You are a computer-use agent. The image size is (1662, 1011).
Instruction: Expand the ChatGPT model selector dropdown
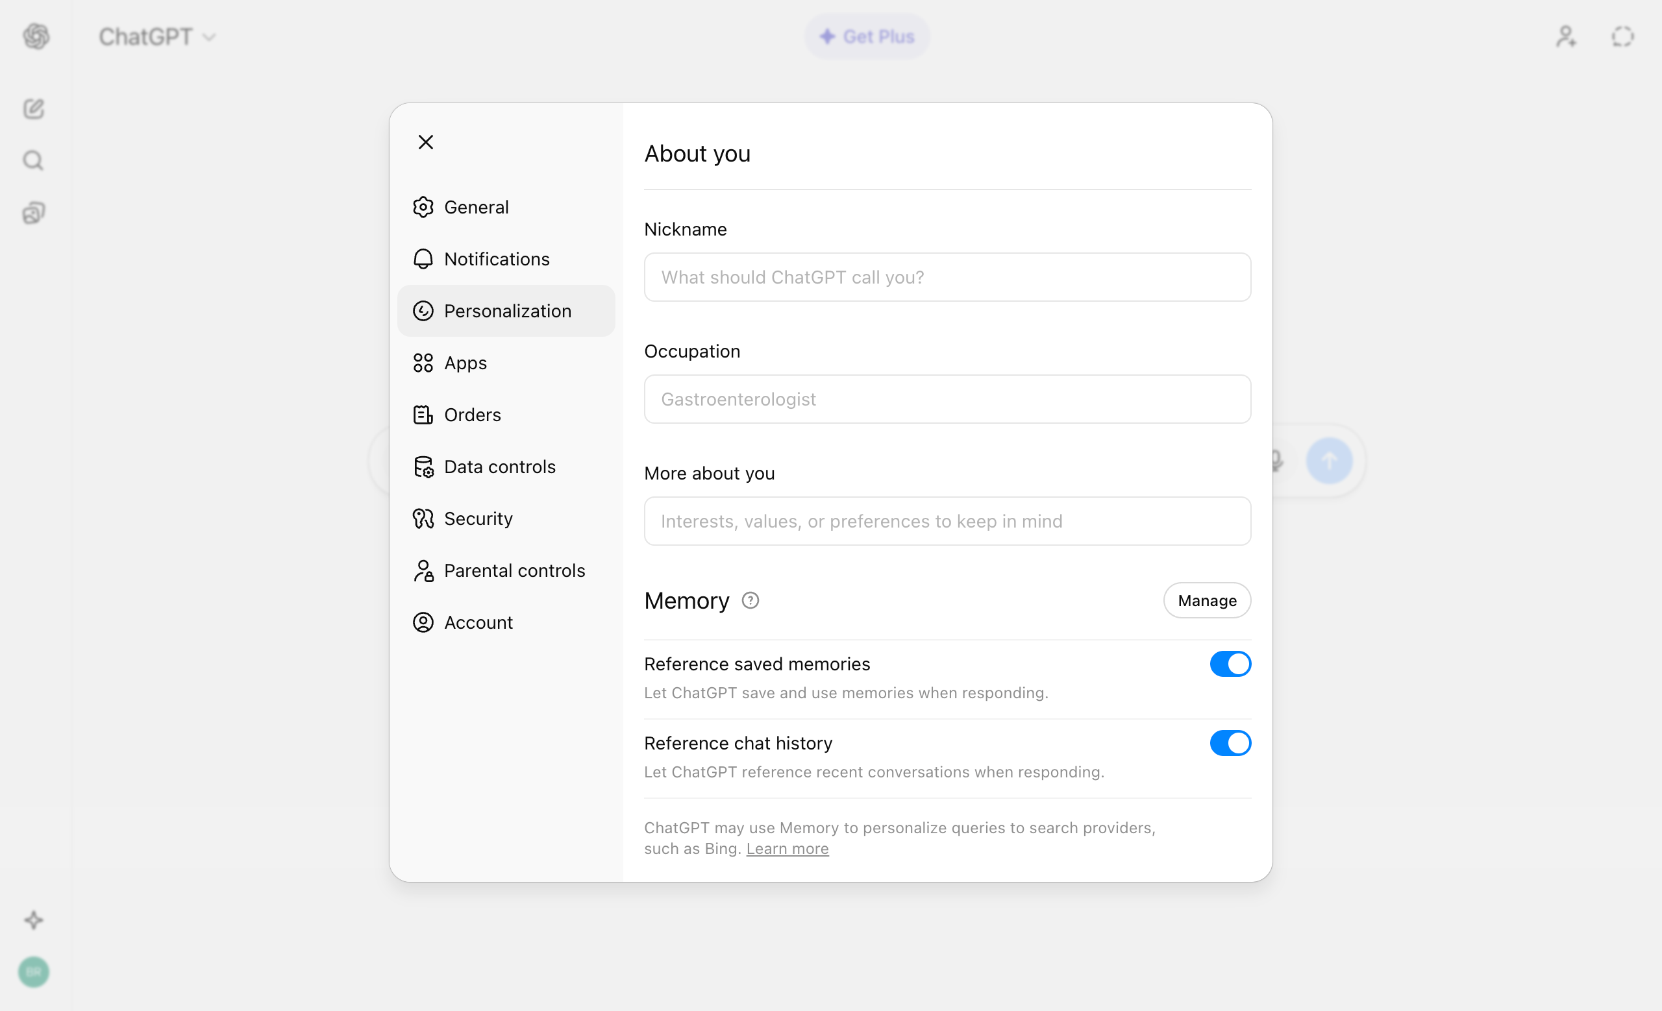click(x=157, y=36)
